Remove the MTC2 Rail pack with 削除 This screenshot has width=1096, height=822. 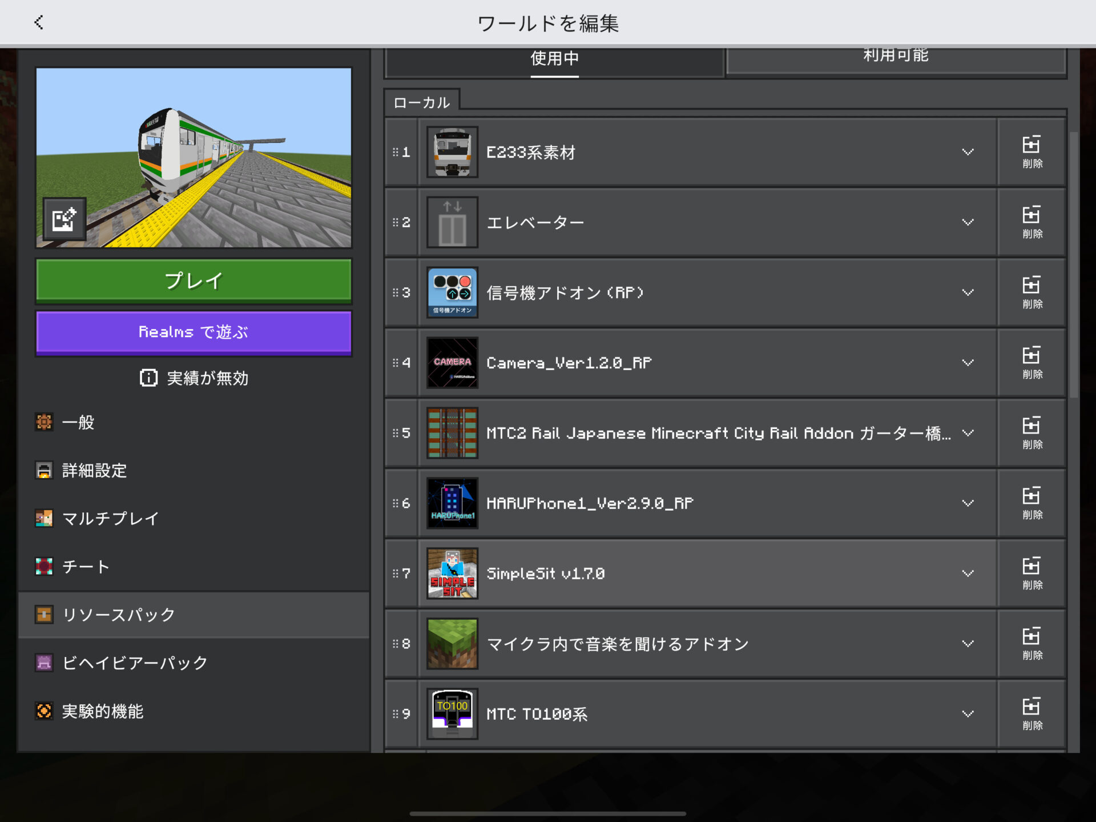tap(1032, 433)
